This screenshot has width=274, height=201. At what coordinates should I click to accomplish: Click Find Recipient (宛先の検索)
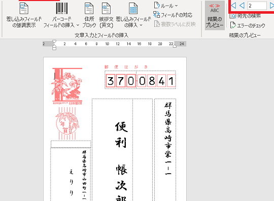(245, 16)
